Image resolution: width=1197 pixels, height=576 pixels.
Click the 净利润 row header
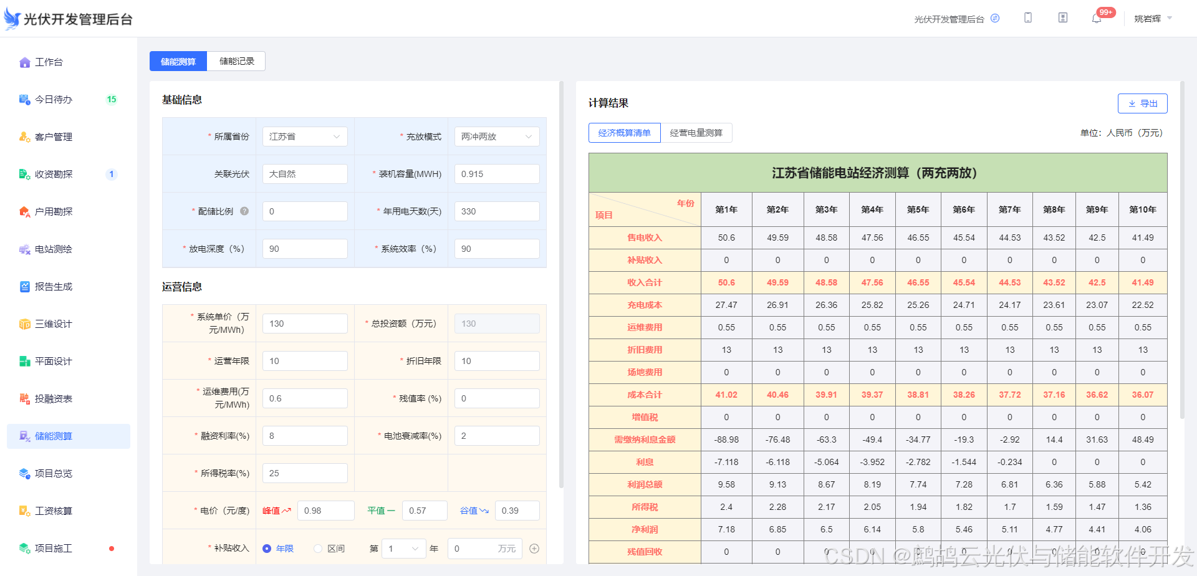click(x=645, y=529)
